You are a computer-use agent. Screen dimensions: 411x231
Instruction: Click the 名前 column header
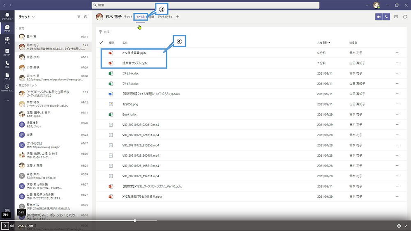click(125, 42)
